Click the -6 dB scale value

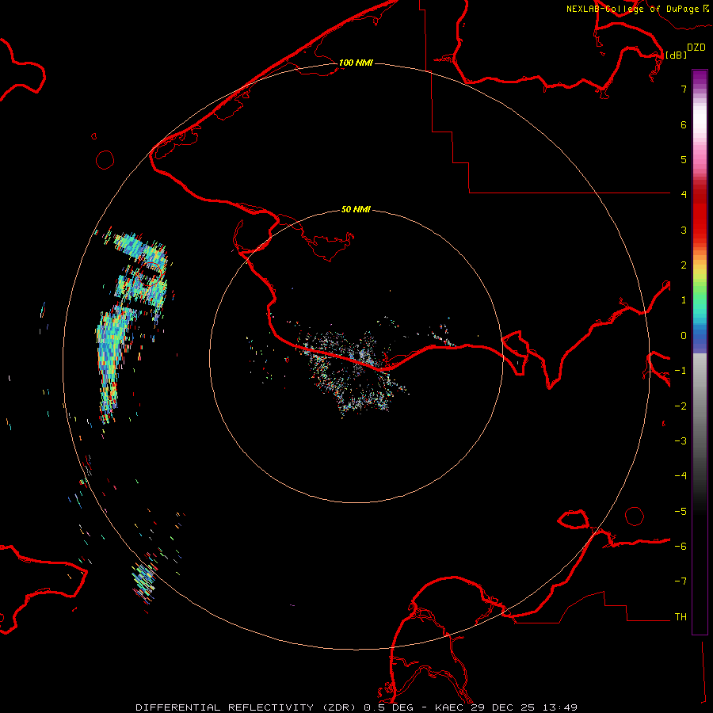pos(681,547)
